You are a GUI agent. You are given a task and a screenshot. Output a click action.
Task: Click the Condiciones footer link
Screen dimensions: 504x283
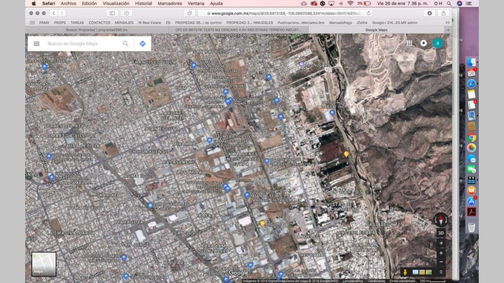coord(376,280)
